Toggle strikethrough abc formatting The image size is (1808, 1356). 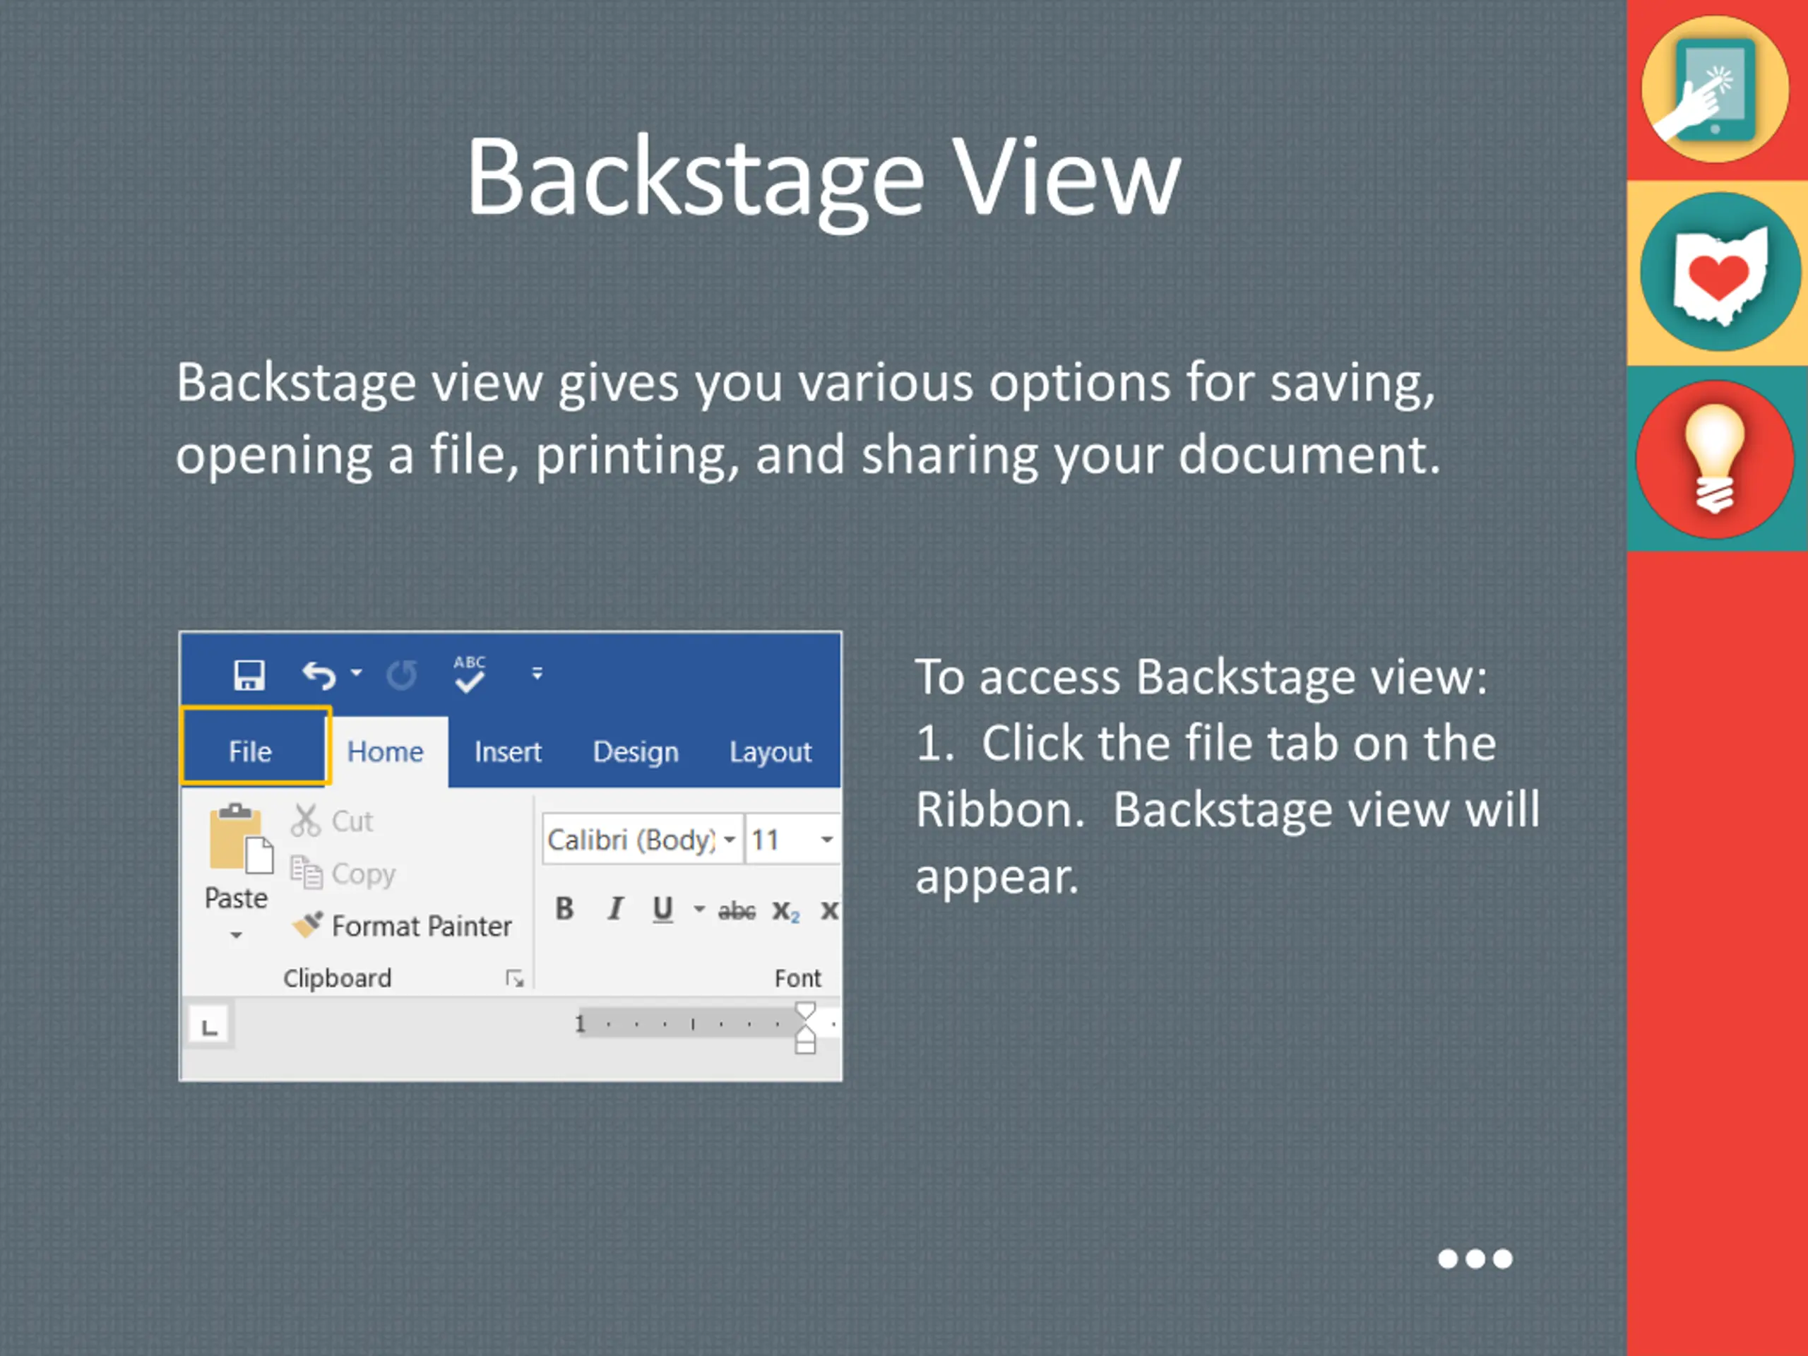737,910
